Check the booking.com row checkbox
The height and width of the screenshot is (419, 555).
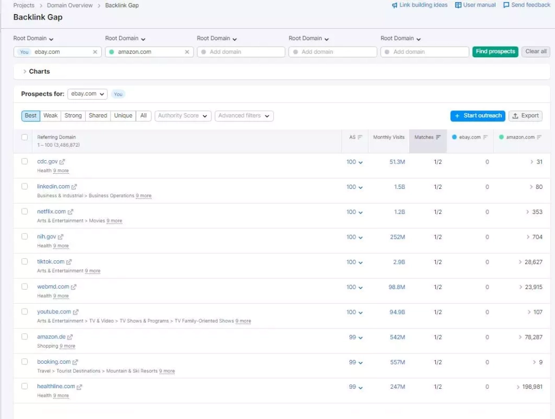coord(24,362)
